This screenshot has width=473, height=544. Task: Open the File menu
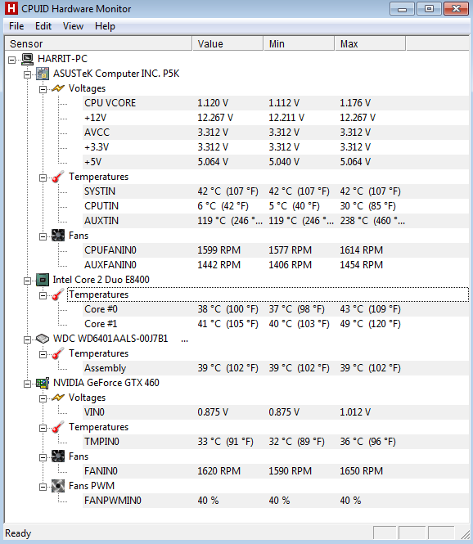(x=16, y=26)
